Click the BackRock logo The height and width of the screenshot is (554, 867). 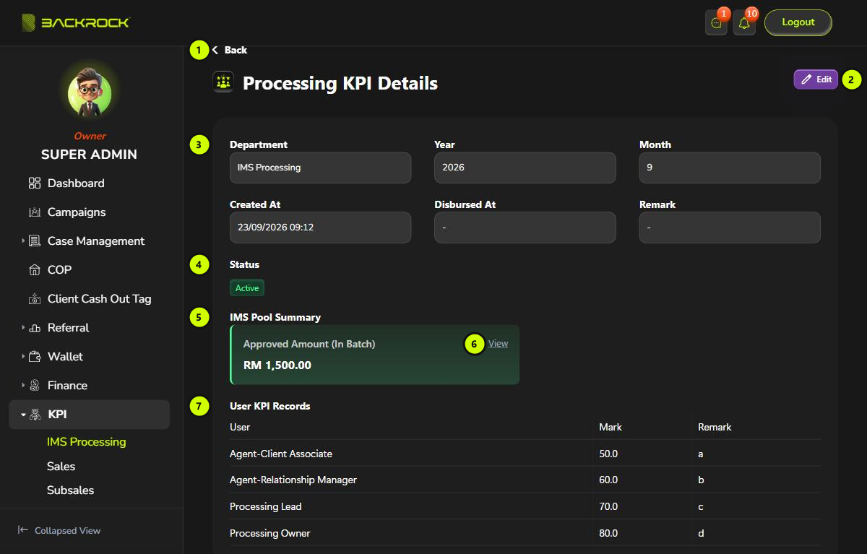coord(76,22)
